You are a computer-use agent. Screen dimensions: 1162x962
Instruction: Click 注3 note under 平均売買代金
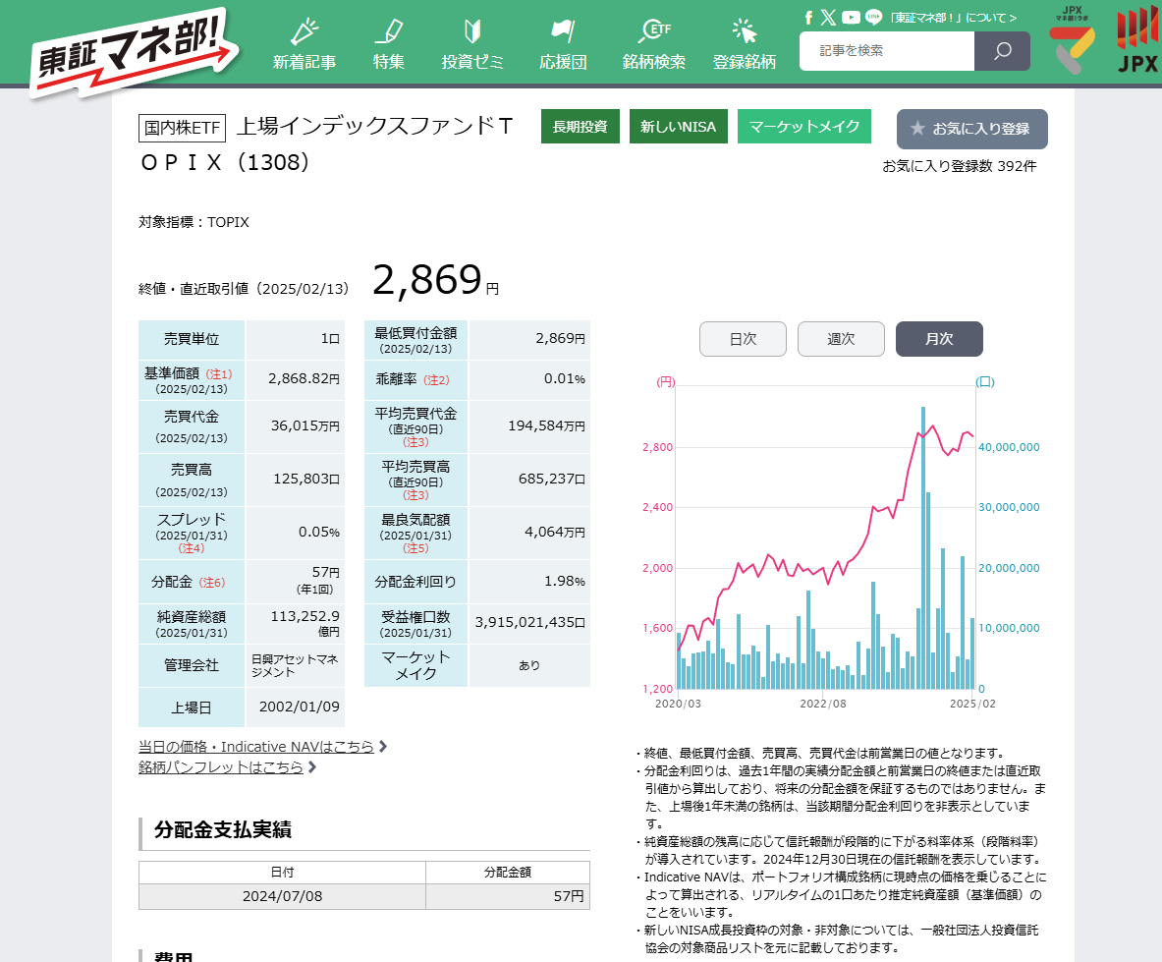415,442
